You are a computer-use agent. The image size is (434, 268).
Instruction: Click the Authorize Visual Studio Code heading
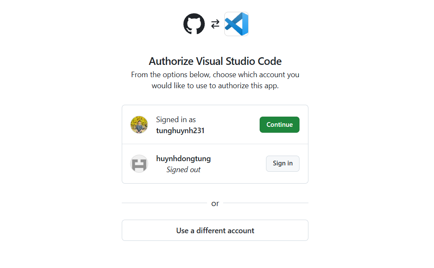pyautogui.click(x=215, y=61)
